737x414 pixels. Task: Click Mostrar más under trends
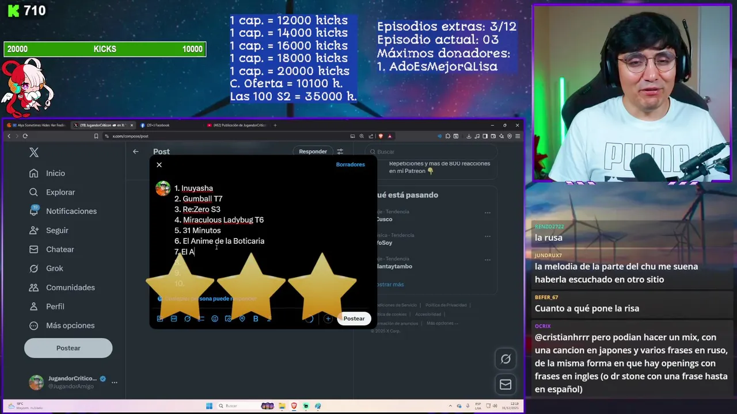click(x=390, y=284)
